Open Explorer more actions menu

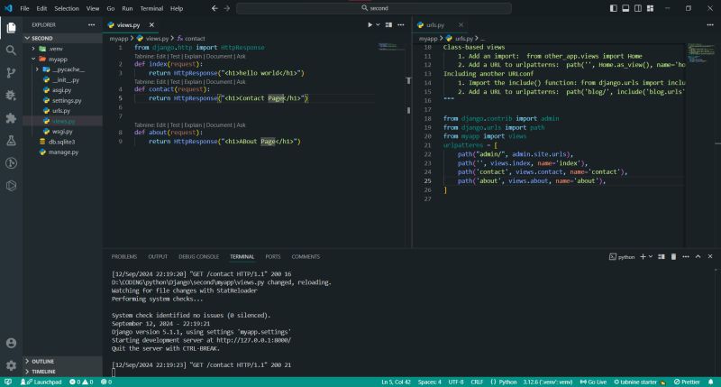[x=92, y=25]
